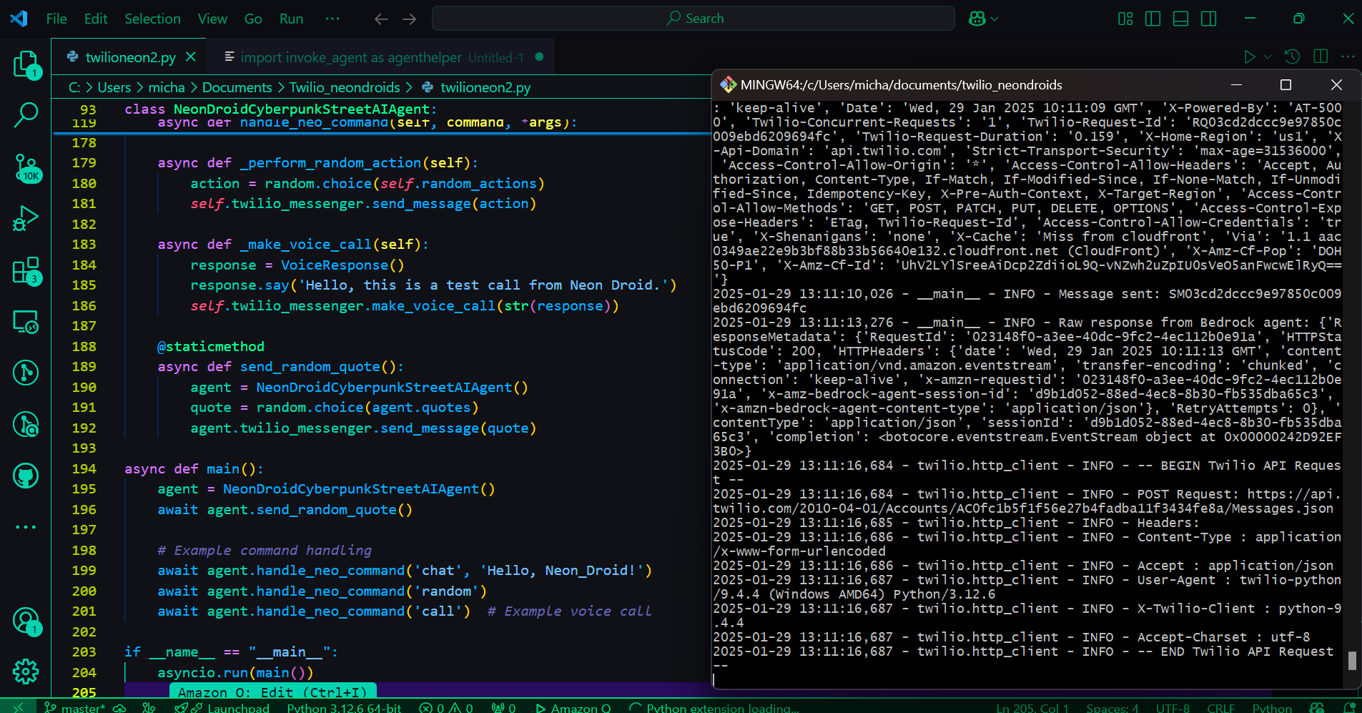Open the GitHub view in activity bar
The width and height of the screenshot is (1362, 713).
point(26,476)
